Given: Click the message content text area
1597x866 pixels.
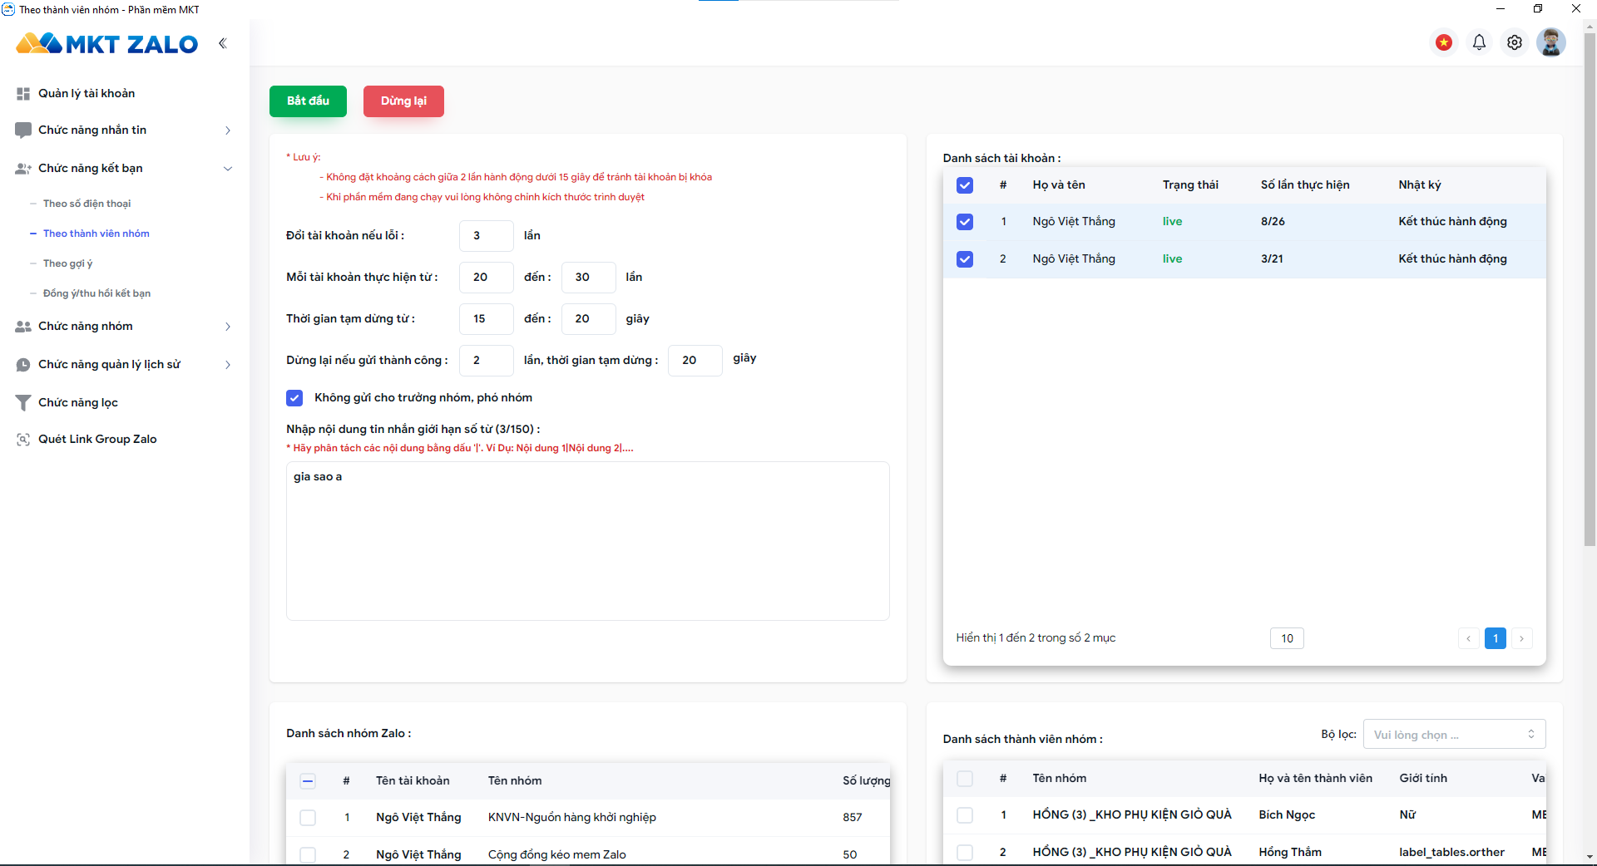Looking at the screenshot, I should pyautogui.click(x=587, y=540).
